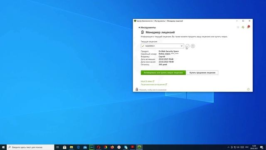Launch Firefox from taskbar
The image size is (266, 150).
pyautogui.click(x=112, y=147)
